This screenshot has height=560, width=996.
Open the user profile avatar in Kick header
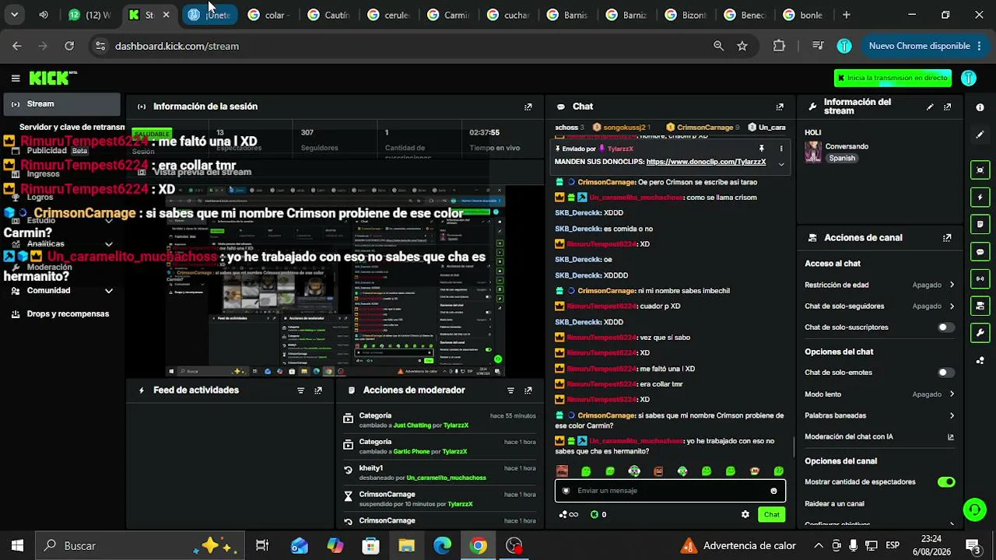point(969,78)
